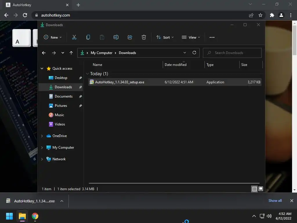The image size is (297, 223).
Task: Expand the OneDrive tree node
Action: pyautogui.click(x=42, y=136)
